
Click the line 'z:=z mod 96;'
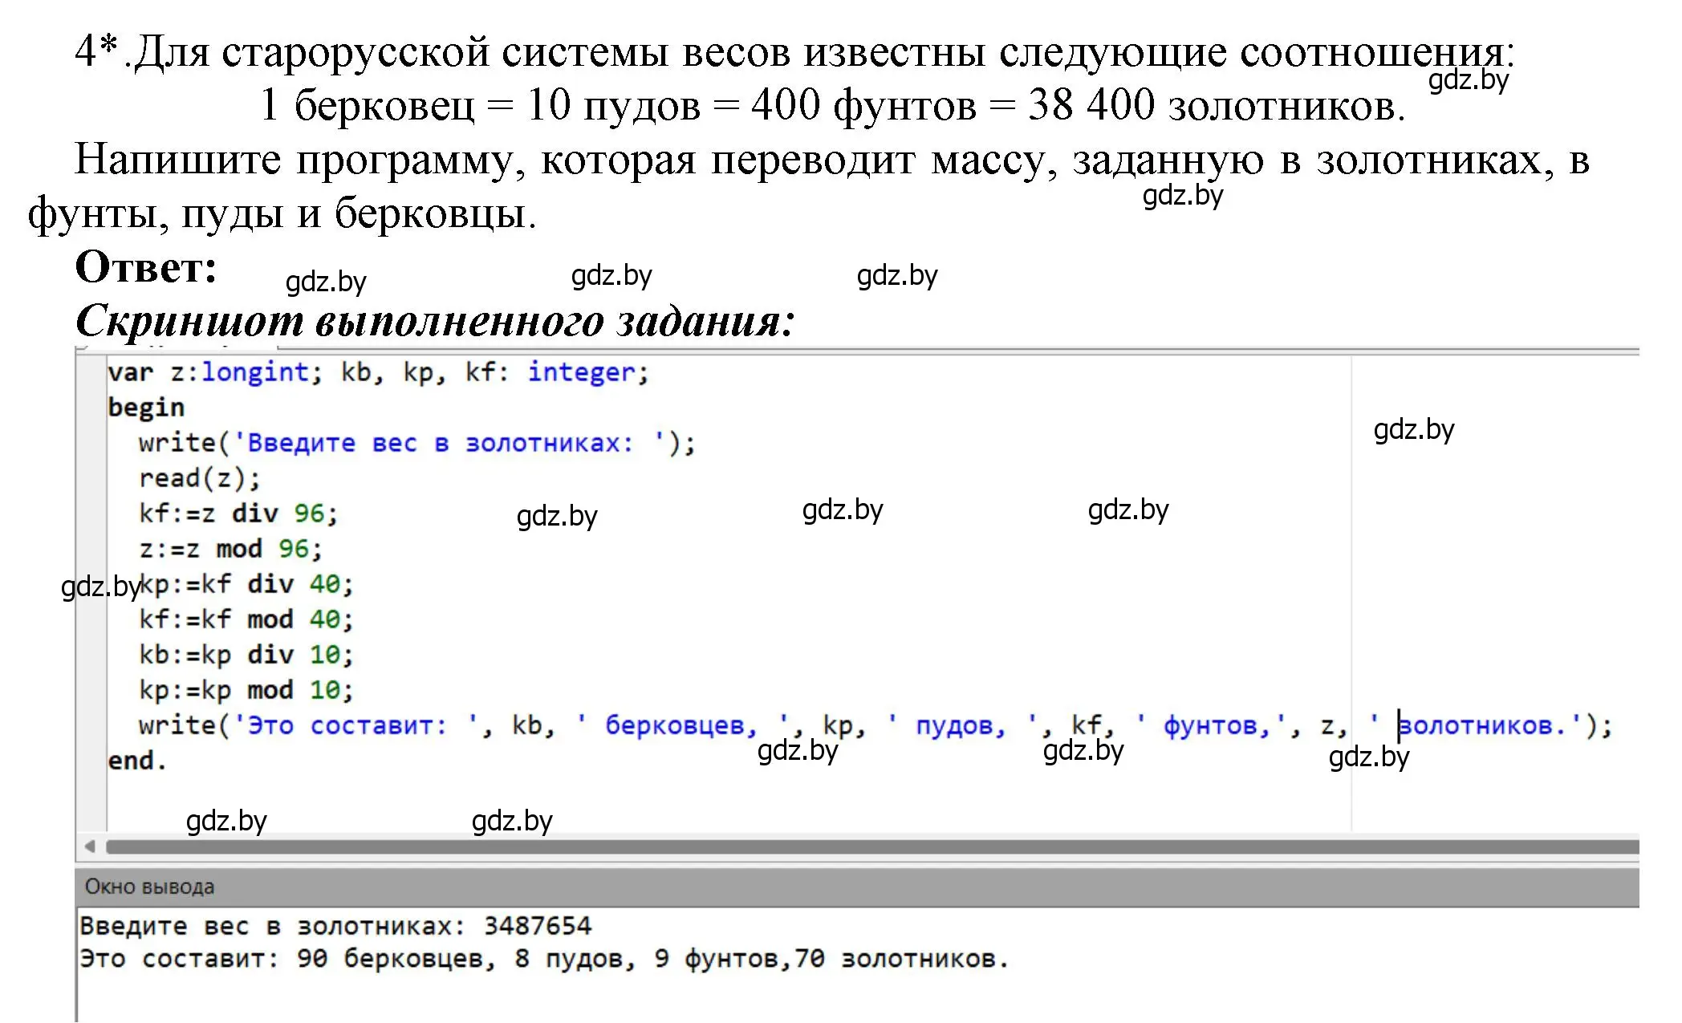pos(230,549)
